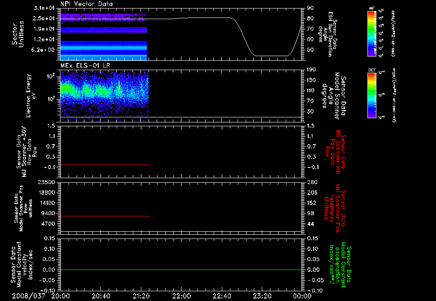Click the red line in Scanner Pos panel

tap(106, 216)
